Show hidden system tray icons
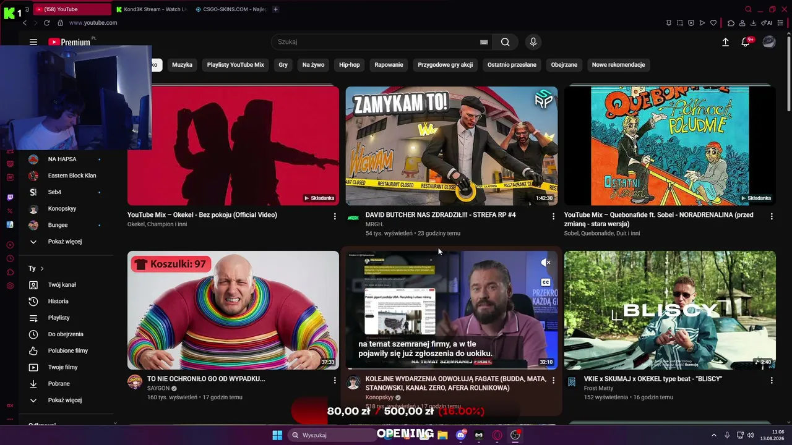 point(713,435)
